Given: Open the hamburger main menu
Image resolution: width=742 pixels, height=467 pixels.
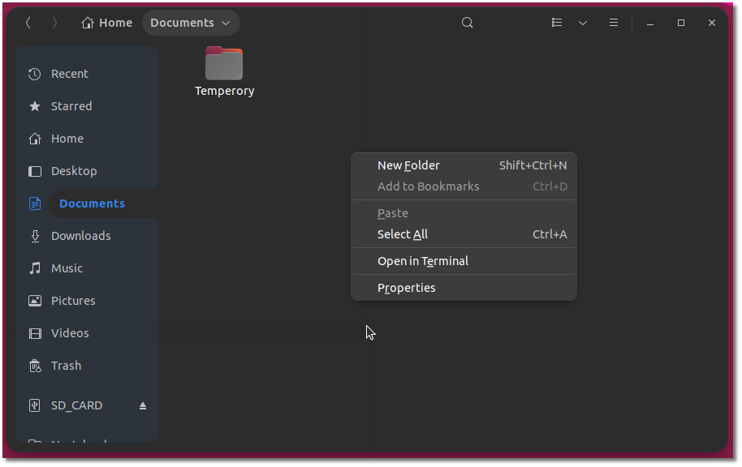Looking at the screenshot, I should (613, 23).
